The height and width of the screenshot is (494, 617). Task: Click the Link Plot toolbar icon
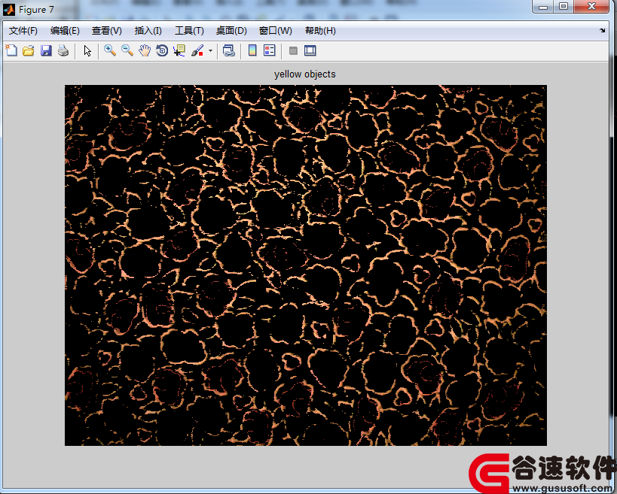coord(228,50)
